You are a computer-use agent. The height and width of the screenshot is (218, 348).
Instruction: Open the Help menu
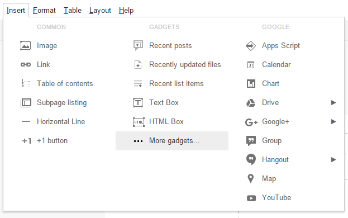126,11
